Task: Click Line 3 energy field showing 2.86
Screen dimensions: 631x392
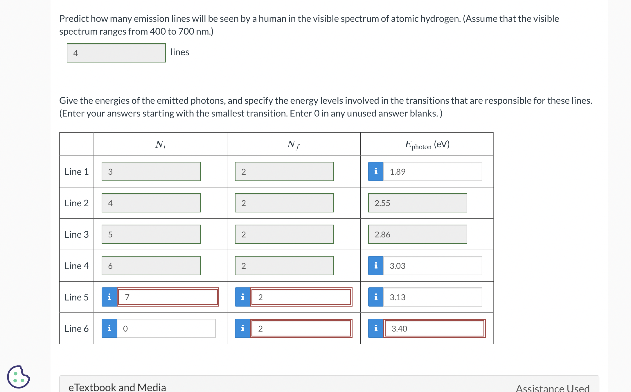Action: (417, 234)
